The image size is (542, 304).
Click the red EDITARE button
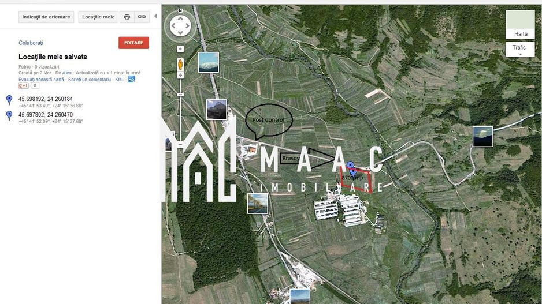134,43
